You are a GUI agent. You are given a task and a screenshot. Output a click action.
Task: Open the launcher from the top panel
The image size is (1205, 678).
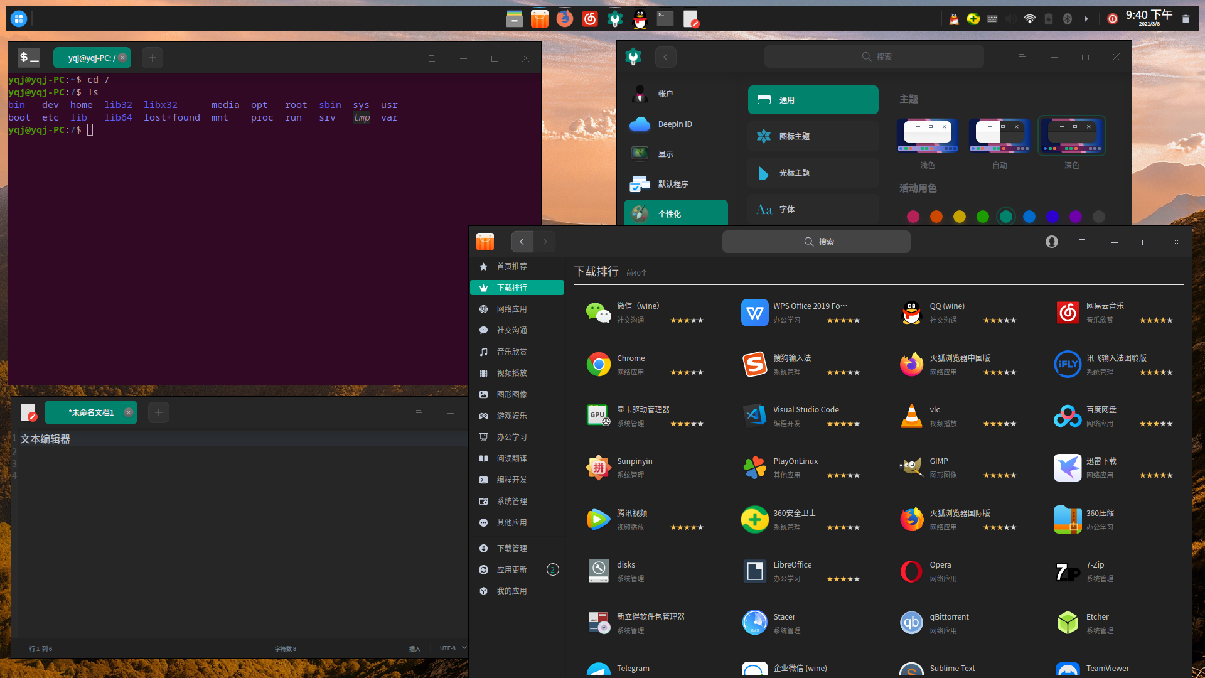coord(19,19)
